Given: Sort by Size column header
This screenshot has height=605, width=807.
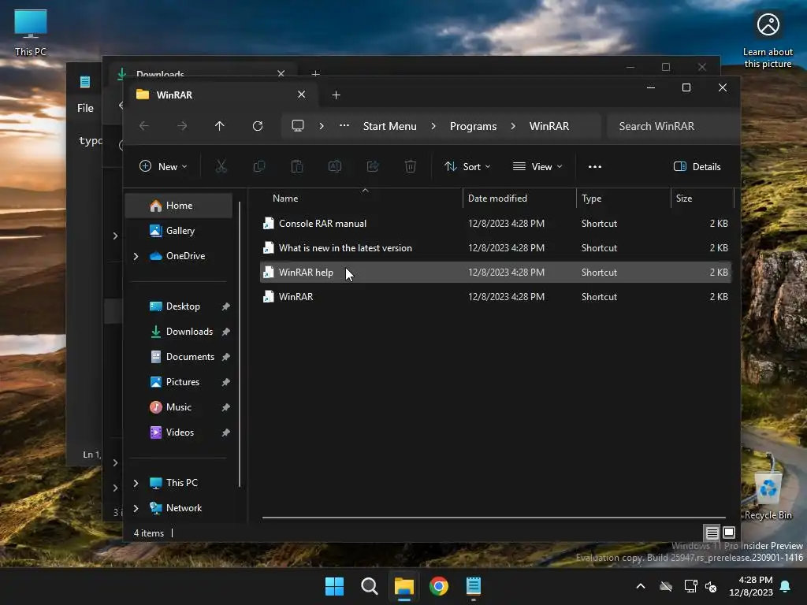Looking at the screenshot, I should (x=702, y=198).
